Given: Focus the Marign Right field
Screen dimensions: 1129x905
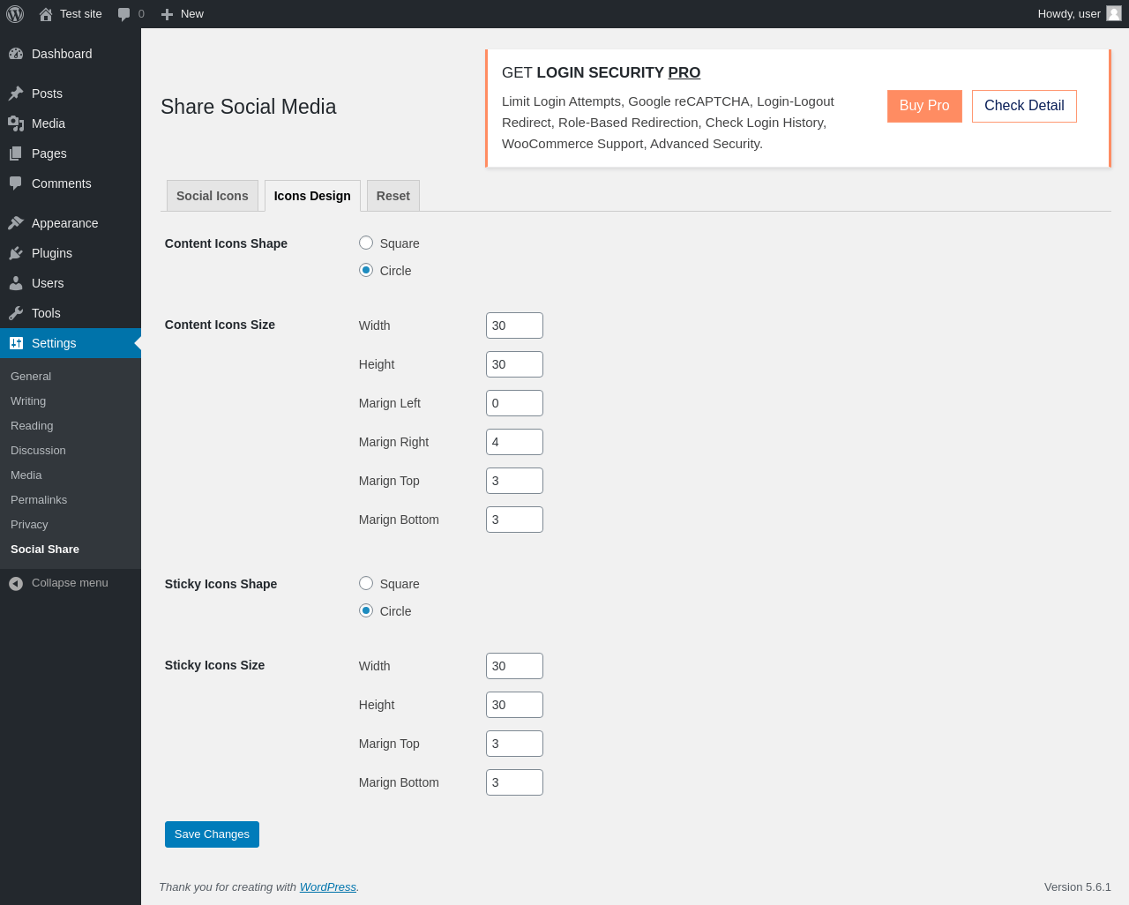Looking at the screenshot, I should coord(514,442).
